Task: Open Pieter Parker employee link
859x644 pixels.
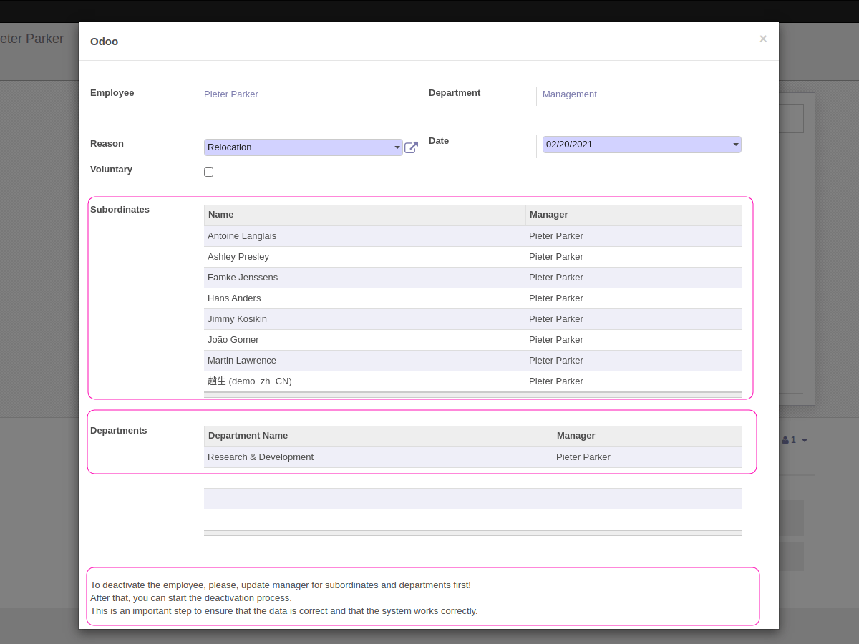Action: (x=231, y=94)
